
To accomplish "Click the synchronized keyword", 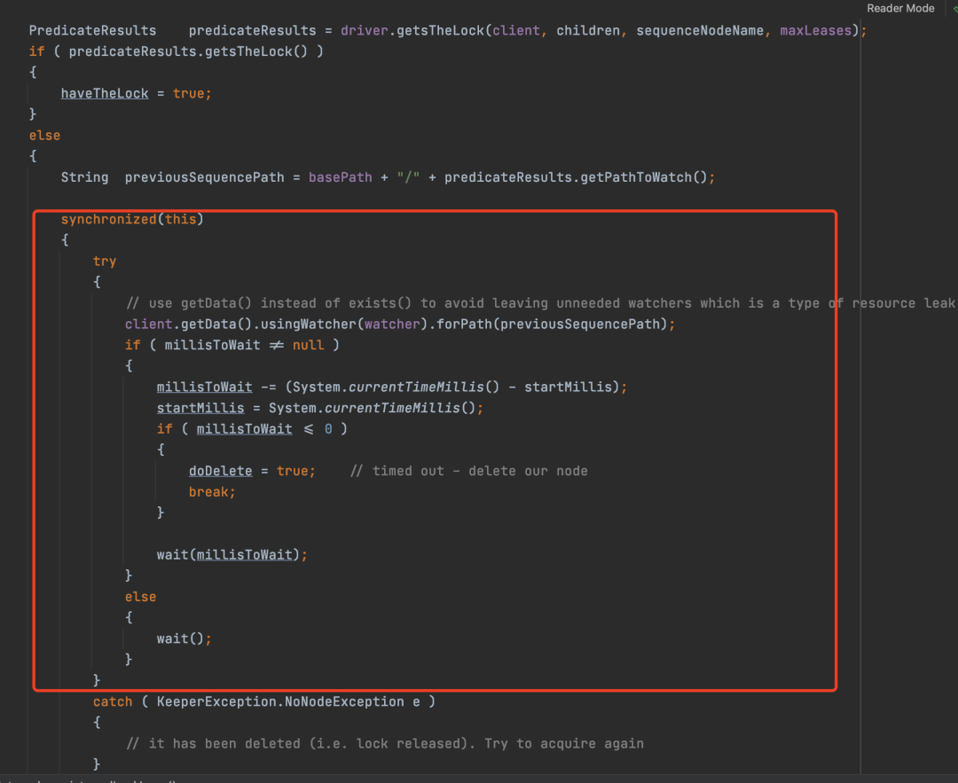I will coord(109,219).
